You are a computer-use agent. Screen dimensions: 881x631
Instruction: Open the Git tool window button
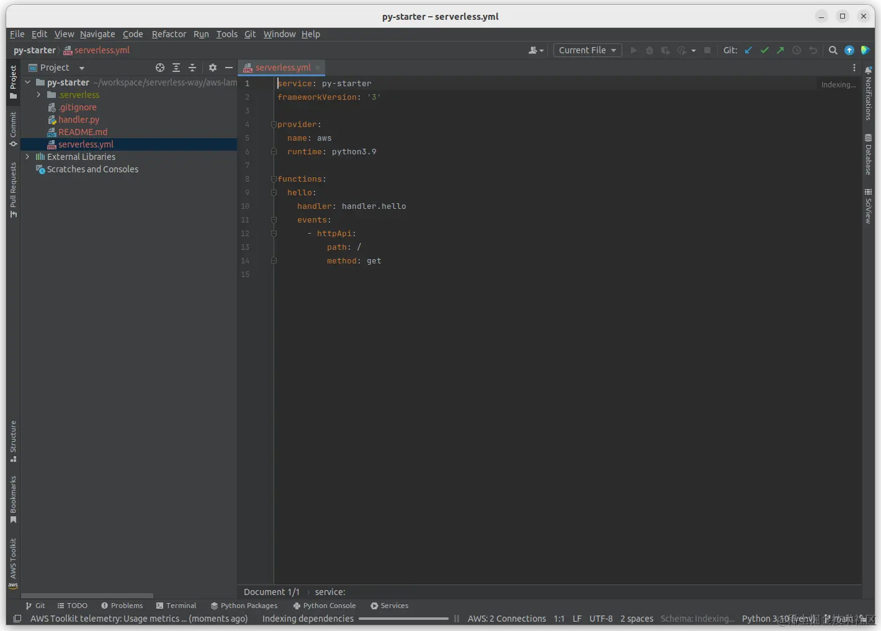point(35,606)
